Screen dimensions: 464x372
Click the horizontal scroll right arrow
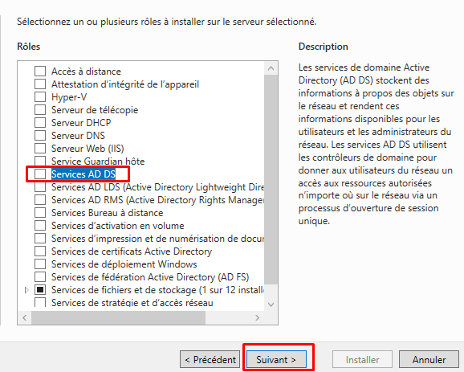coord(257,318)
